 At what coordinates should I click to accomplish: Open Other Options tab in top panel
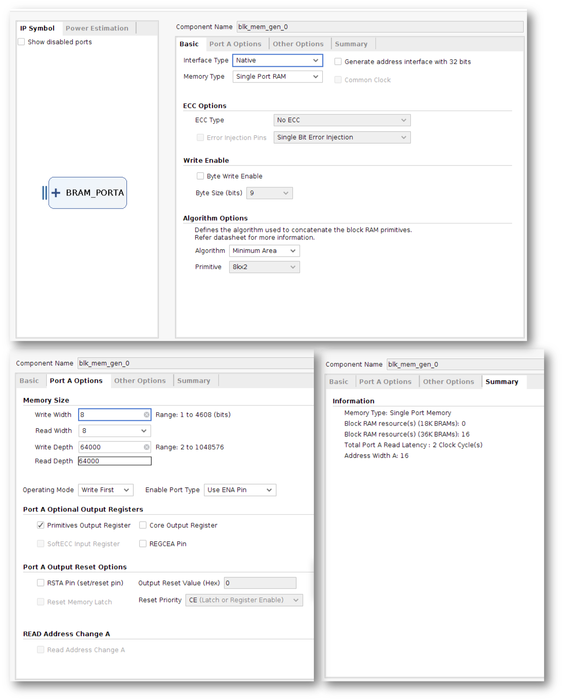click(298, 44)
